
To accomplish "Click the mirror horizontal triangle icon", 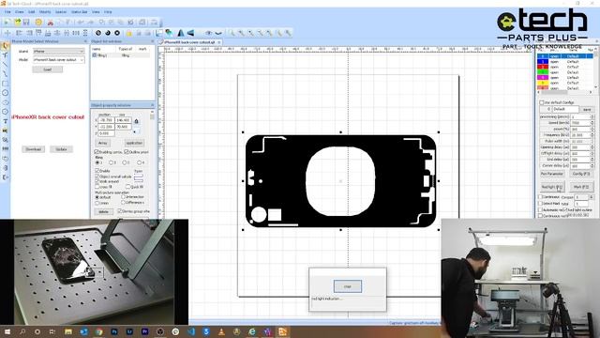I will tap(181, 33).
